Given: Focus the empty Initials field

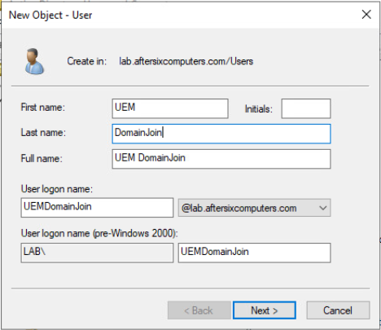Looking at the screenshot, I should pos(306,108).
